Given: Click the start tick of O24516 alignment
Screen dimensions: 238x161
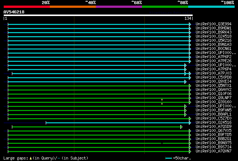Looking at the screenshot, I should pos(46,123).
